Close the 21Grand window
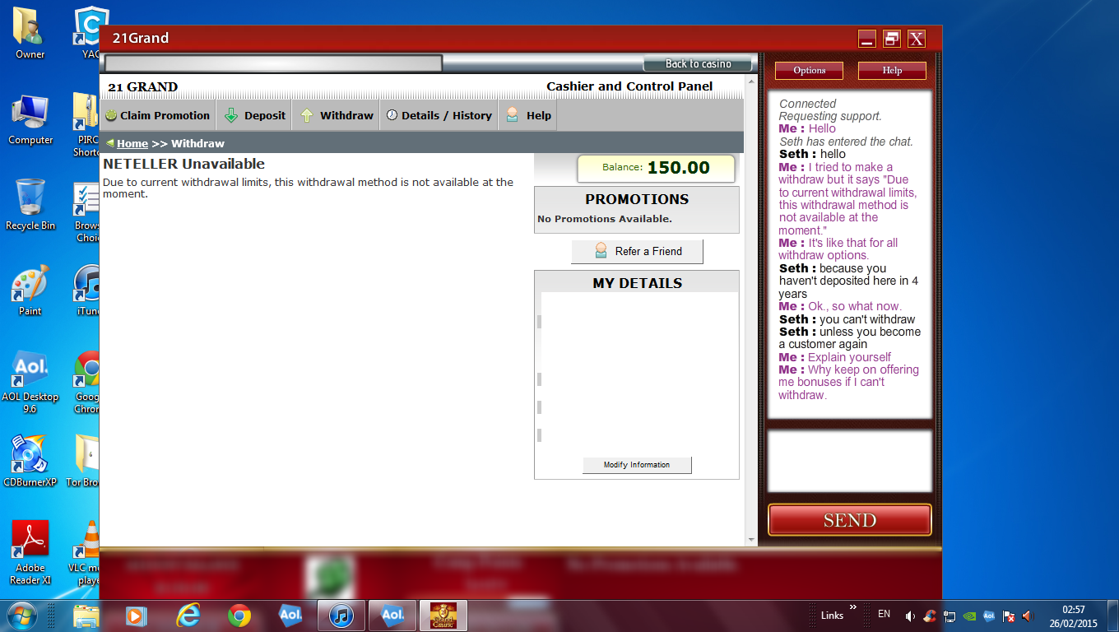The height and width of the screenshot is (632, 1119). tap(916, 39)
